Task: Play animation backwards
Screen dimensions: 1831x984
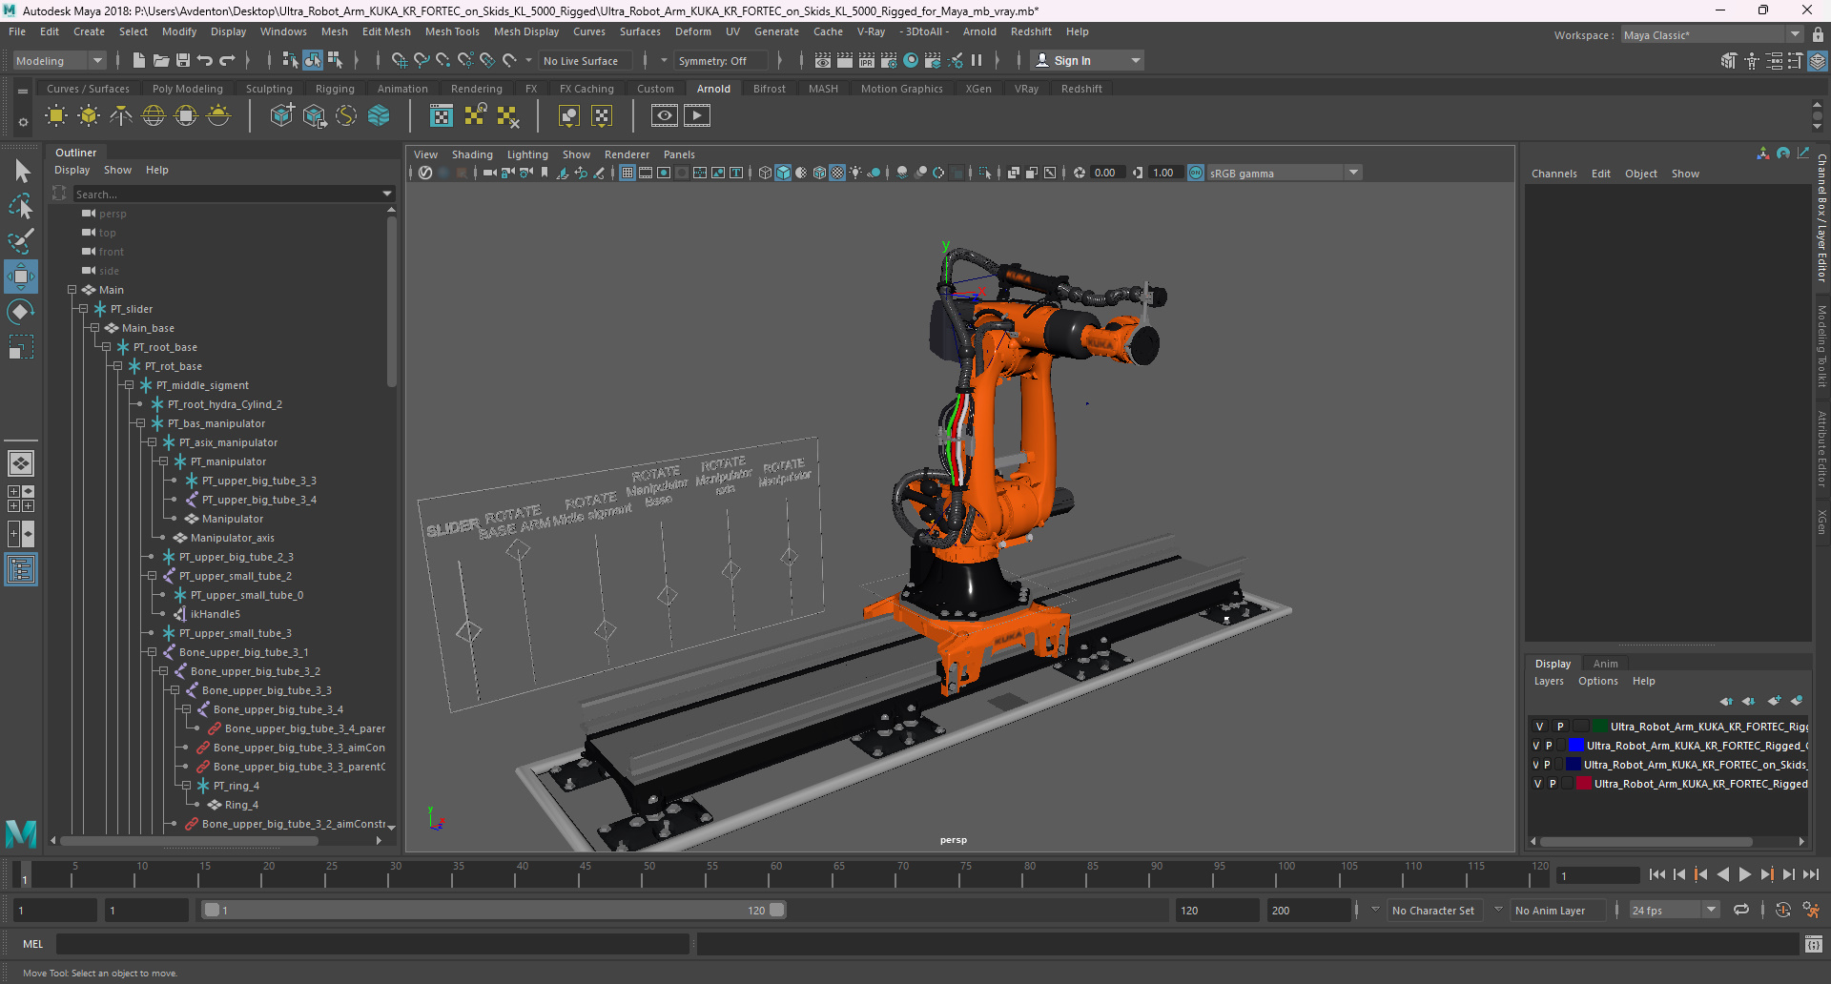Action: (x=1722, y=874)
